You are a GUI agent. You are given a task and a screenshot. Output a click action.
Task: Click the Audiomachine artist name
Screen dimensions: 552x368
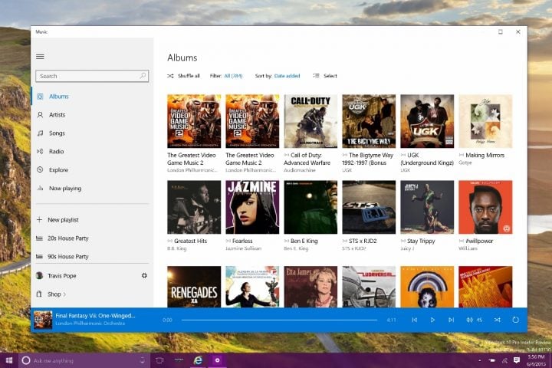coord(300,170)
